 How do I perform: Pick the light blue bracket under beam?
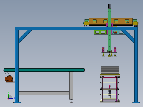(x=118, y=32)
